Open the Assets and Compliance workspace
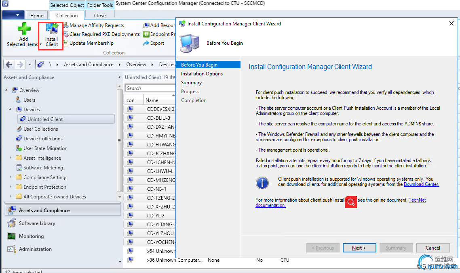This screenshot has height=273, width=460. (x=63, y=210)
